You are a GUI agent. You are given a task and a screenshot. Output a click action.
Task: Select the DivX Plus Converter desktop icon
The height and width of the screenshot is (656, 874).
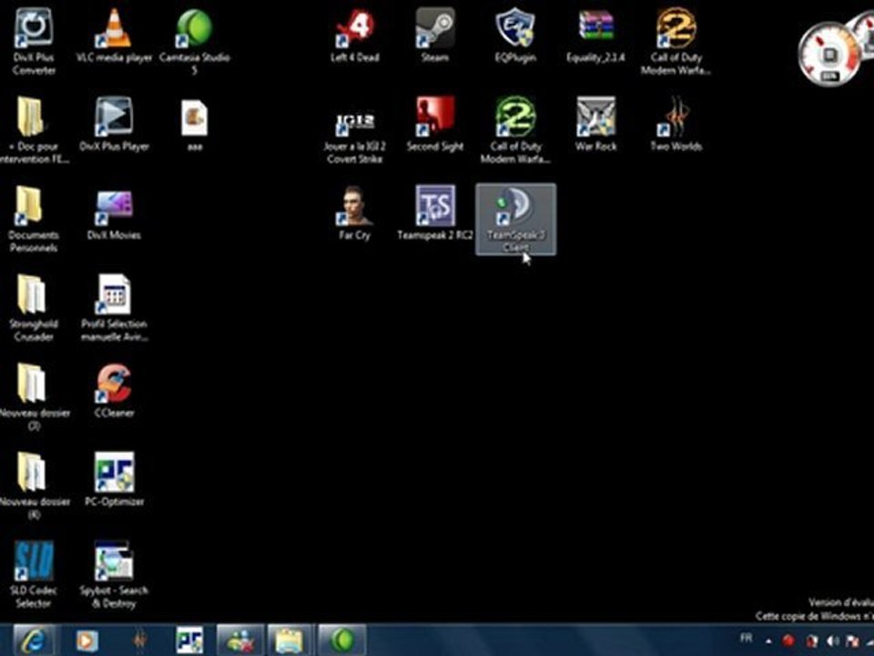coord(34,40)
